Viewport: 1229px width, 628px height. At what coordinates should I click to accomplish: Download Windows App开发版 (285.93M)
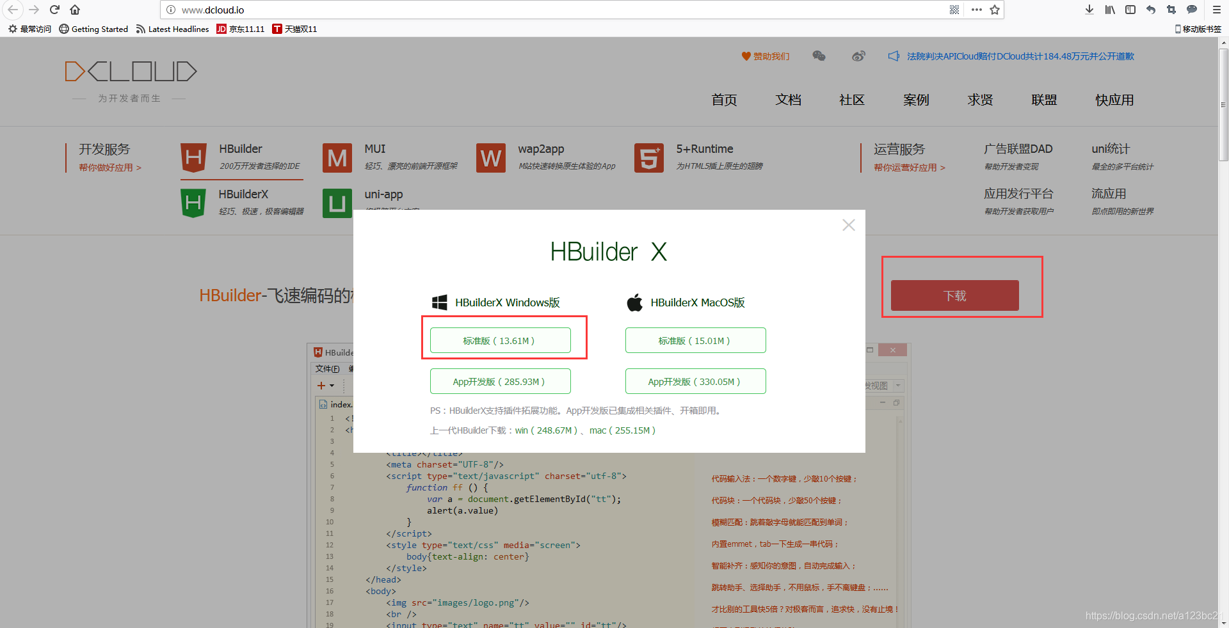tap(500, 381)
